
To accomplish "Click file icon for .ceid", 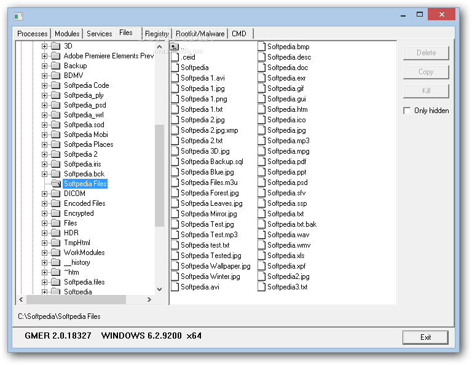I will (175, 57).
